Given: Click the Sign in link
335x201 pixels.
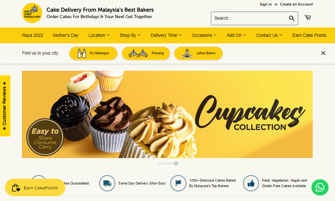Looking at the screenshot, I should [x=266, y=4].
